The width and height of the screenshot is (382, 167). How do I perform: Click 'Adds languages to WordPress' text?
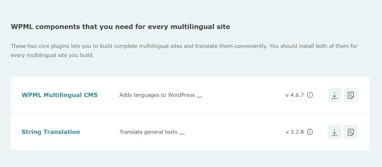pyautogui.click(x=157, y=95)
